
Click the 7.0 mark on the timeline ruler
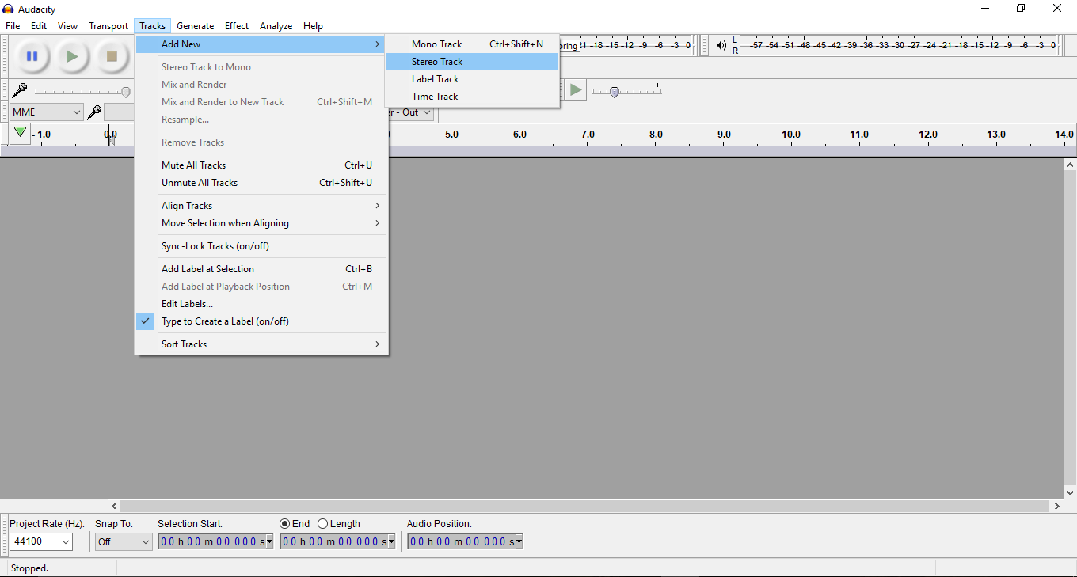tap(588, 135)
